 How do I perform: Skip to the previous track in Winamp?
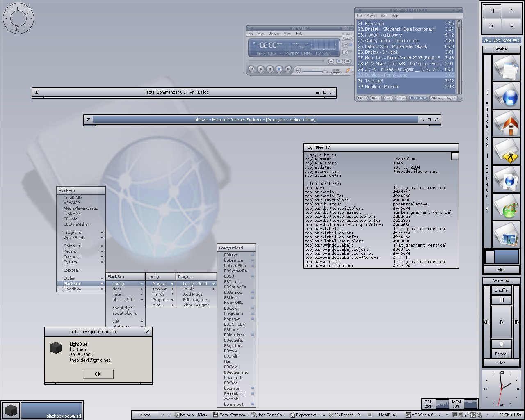(x=251, y=70)
